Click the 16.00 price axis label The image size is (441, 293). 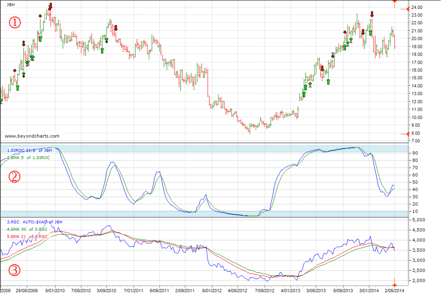pos(417,70)
